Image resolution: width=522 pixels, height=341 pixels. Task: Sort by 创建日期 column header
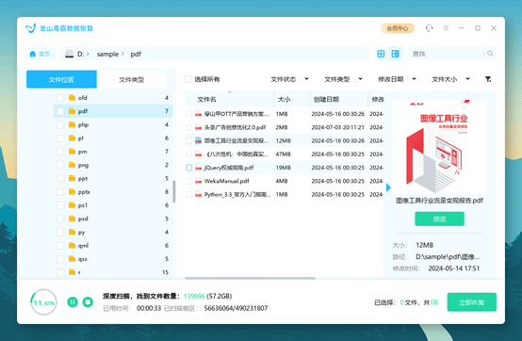pyautogui.click(x=326, y=99)
